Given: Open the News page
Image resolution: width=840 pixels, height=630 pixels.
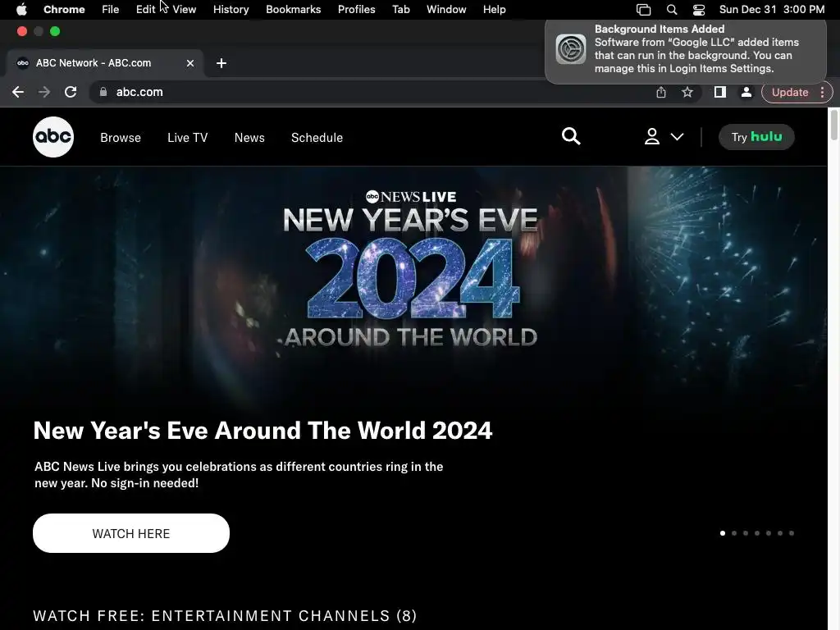Looking at the screenshot, I should tap(249, 138).
